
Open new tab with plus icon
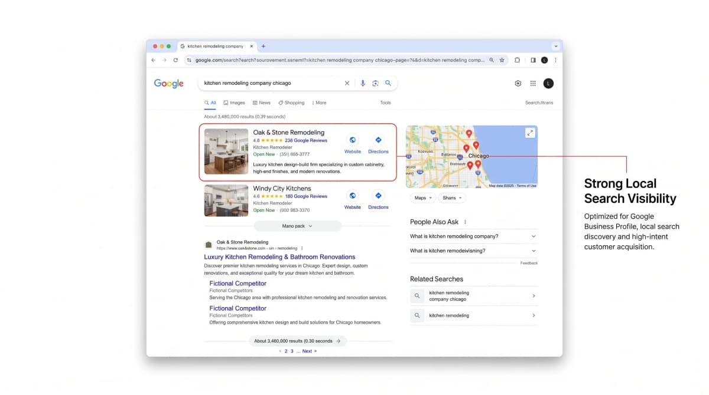pyautogui.click(x=264, y=46)
